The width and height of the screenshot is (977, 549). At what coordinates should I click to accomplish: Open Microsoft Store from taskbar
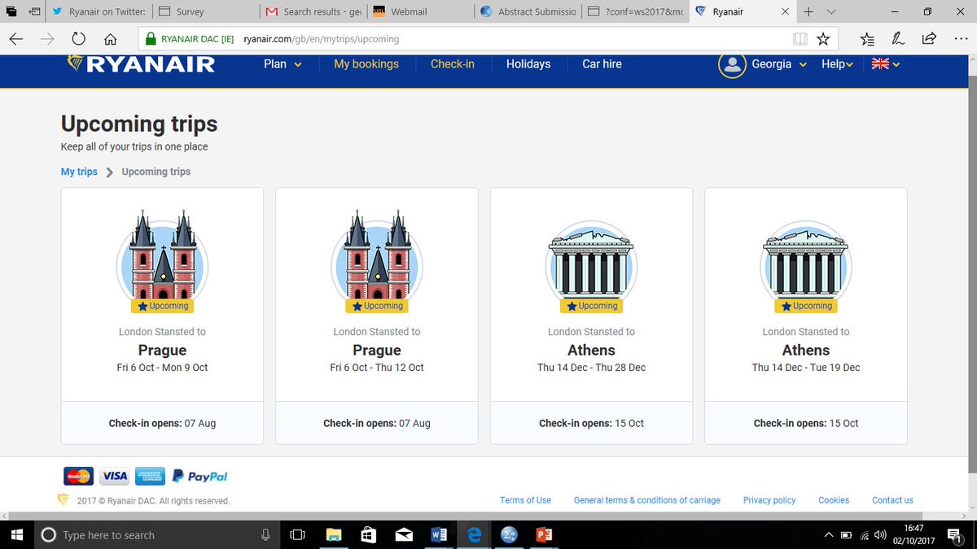pos(368,535)
